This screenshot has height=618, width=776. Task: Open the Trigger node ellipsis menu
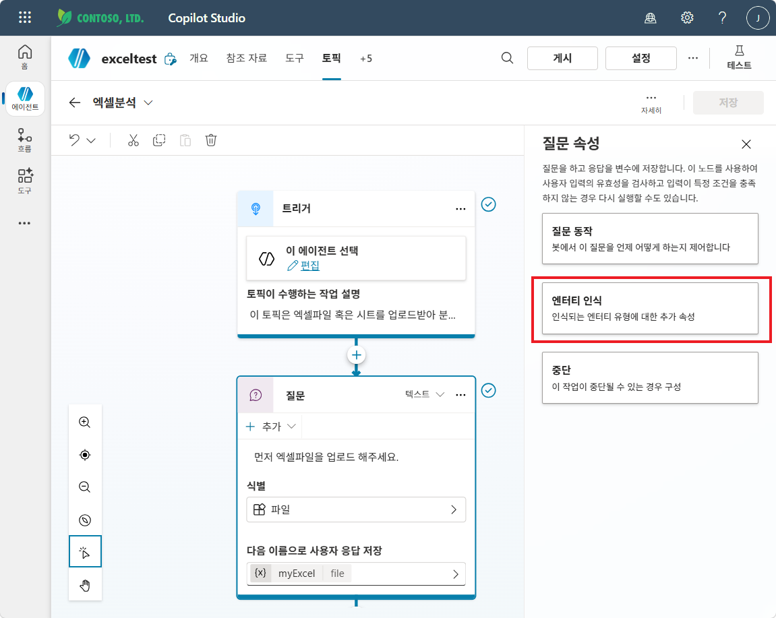tap(460, 209)
